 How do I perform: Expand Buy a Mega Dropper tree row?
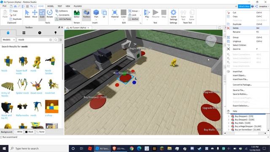click(229, 126)
